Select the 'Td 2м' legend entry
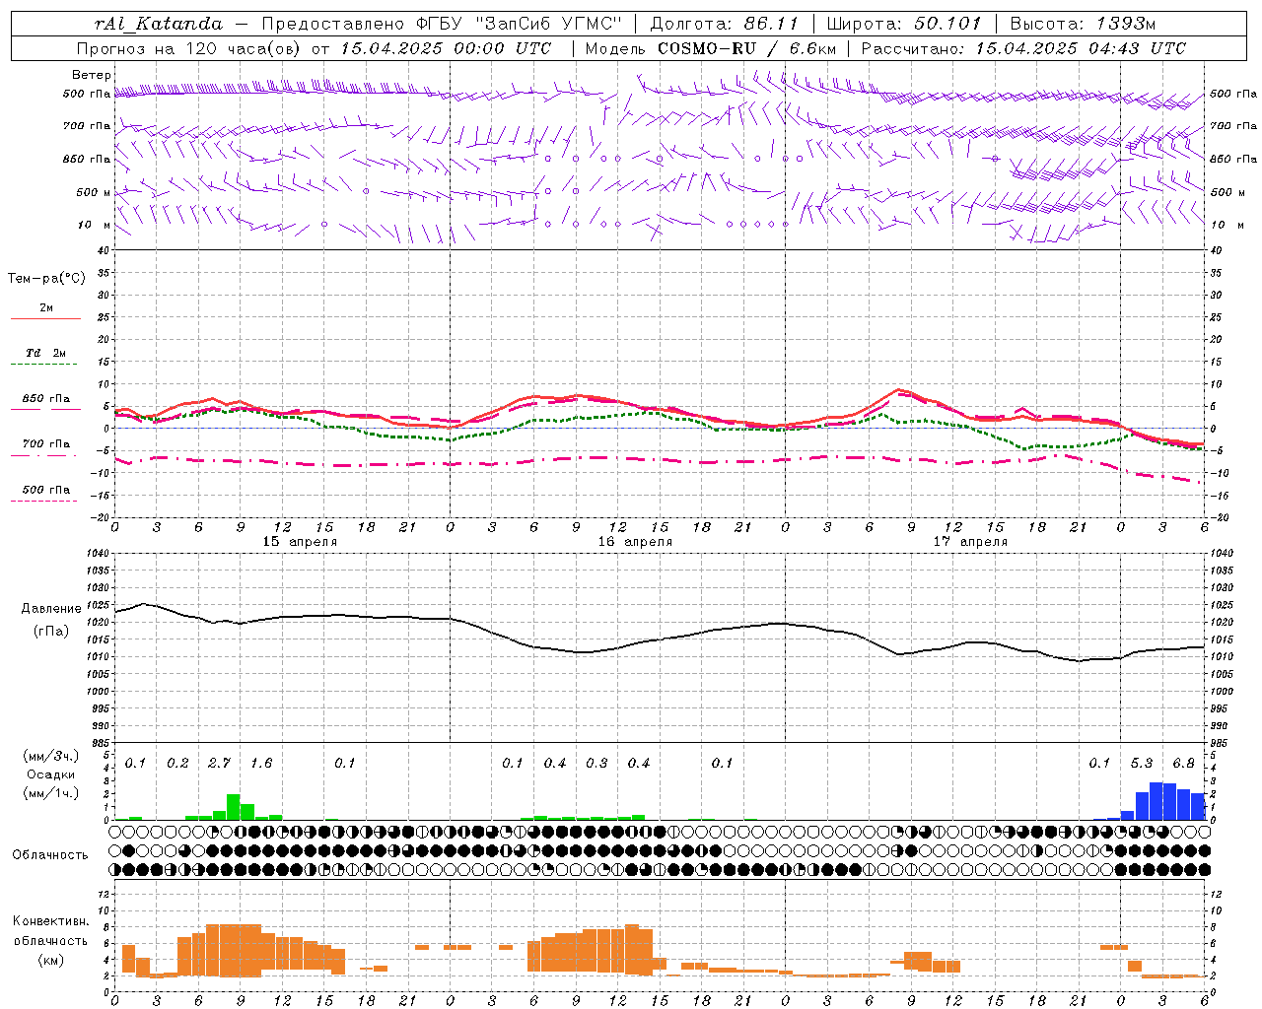The height and width of the screenshot is (1009, 1262). (46, 353)
